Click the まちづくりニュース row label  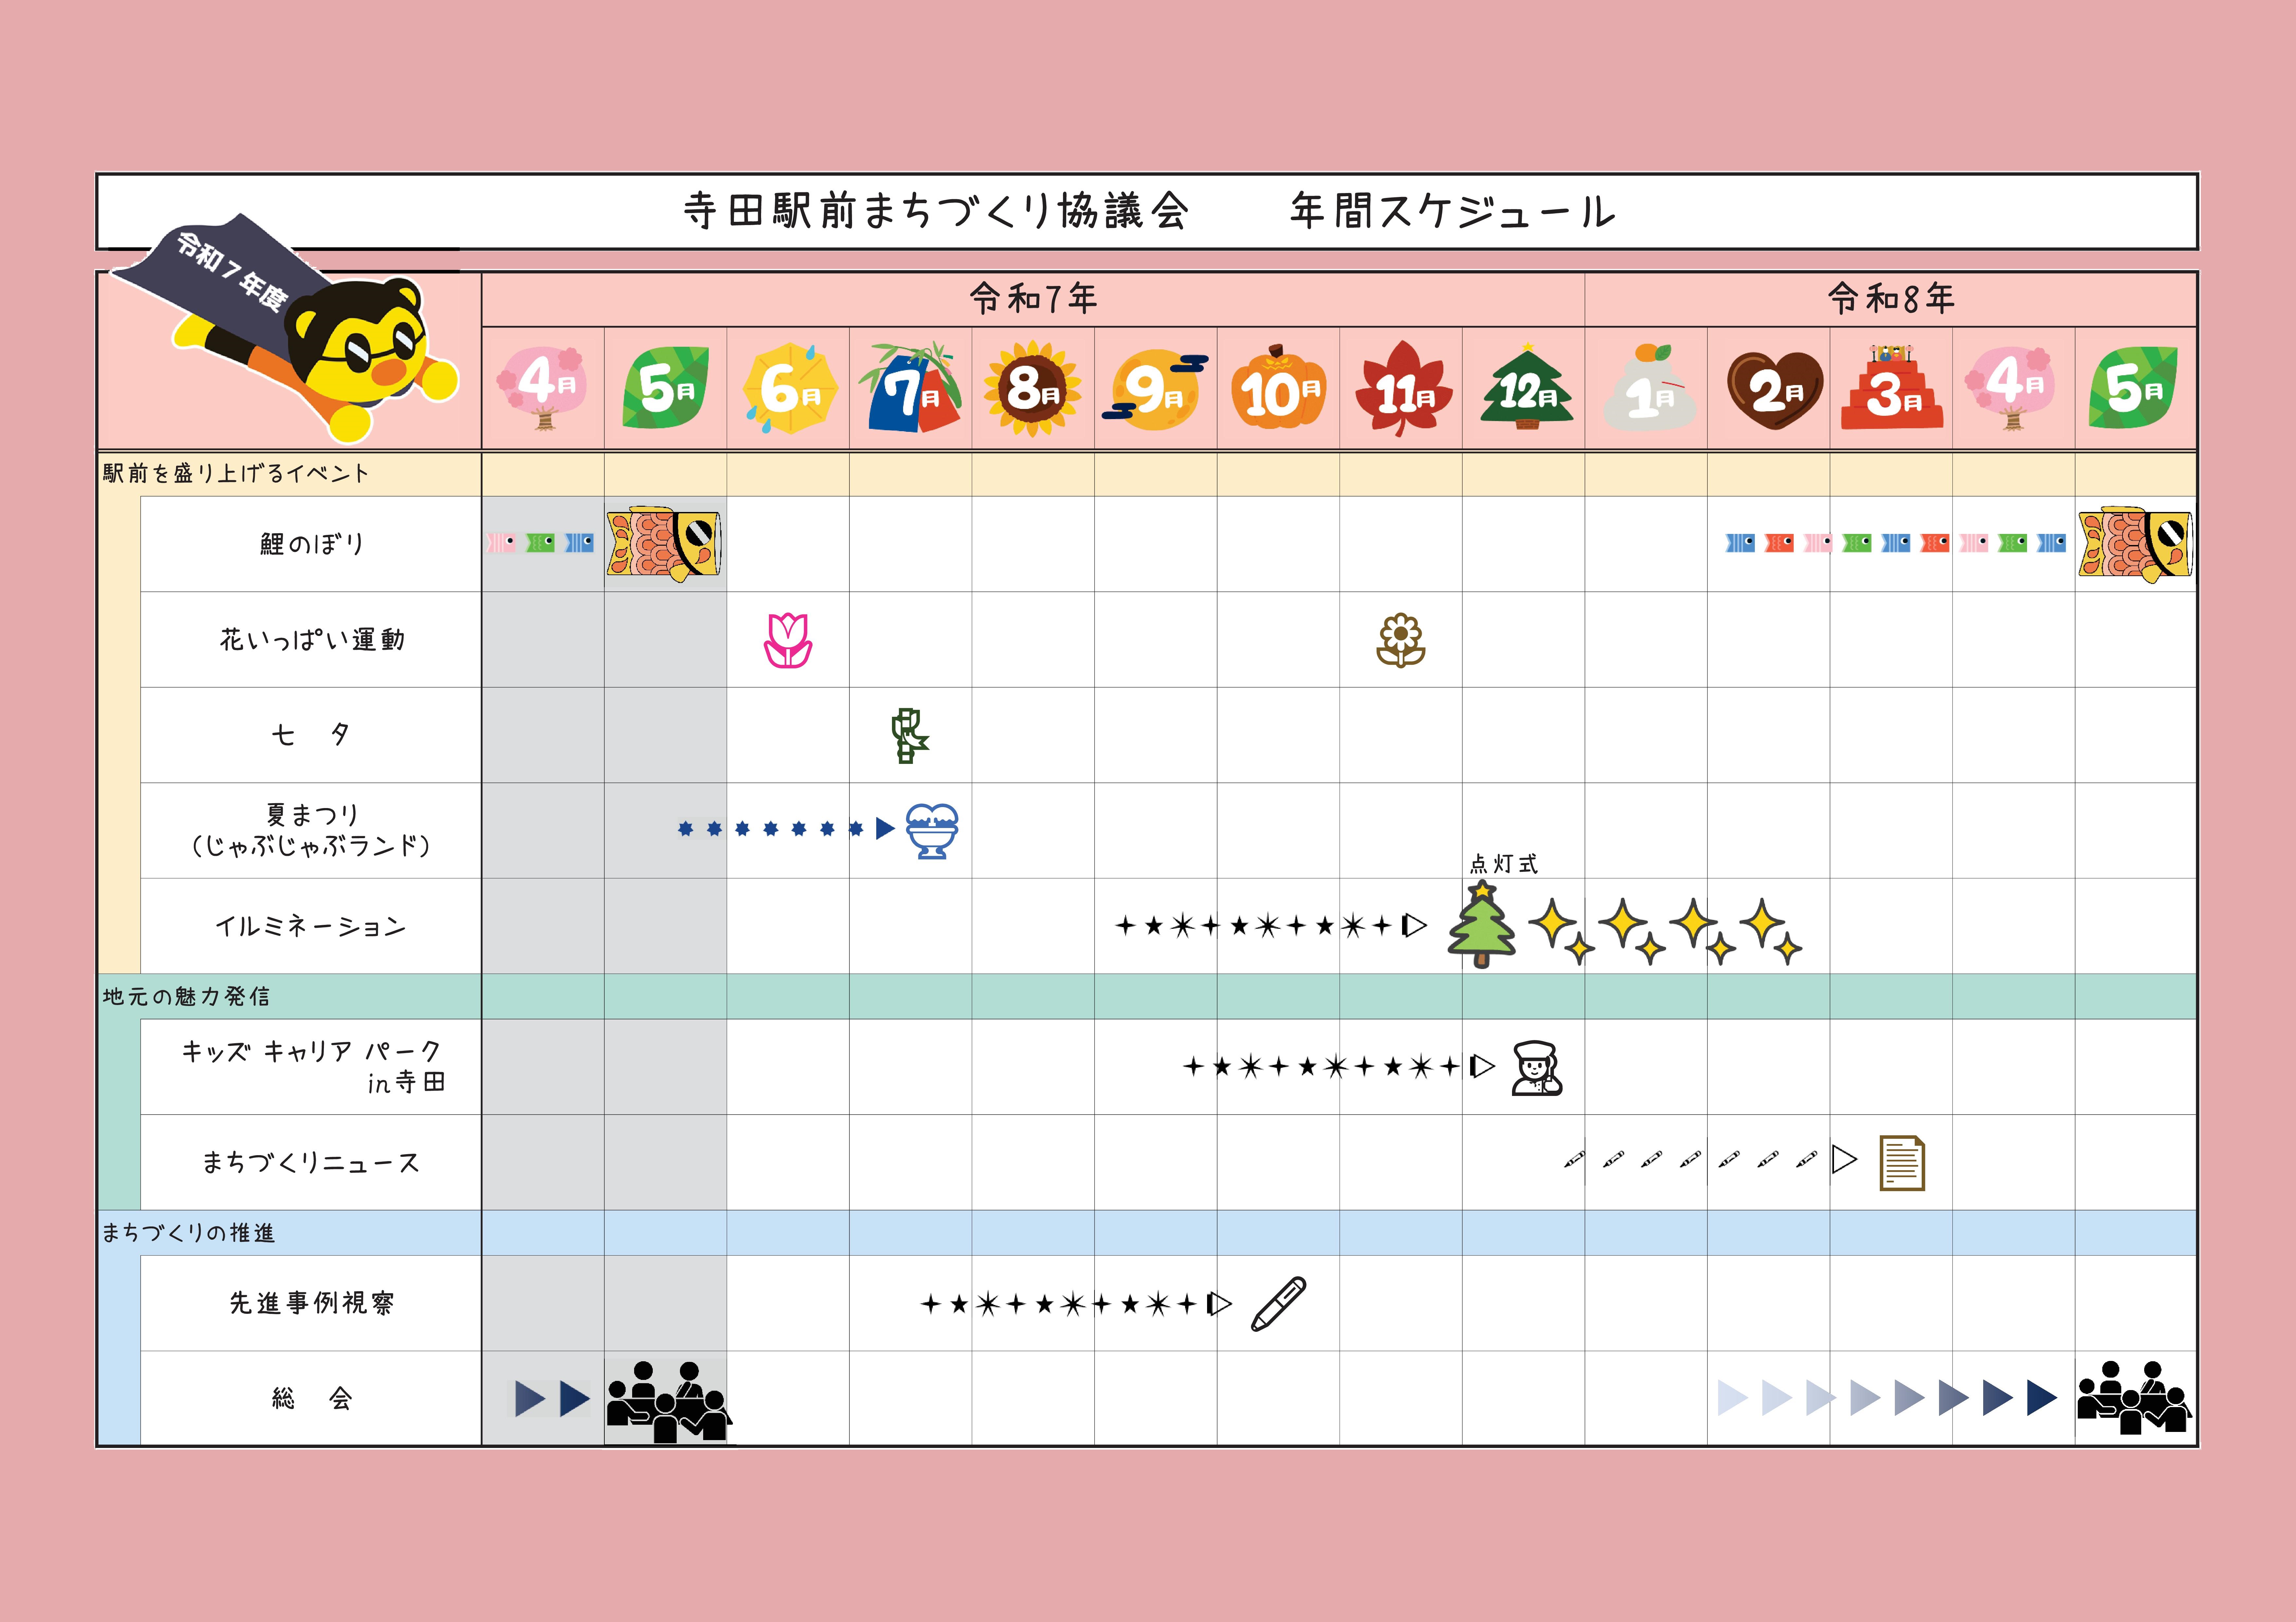tap(311, 1162)
